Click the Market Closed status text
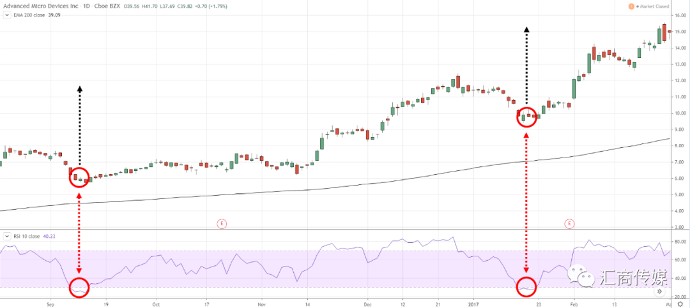This screenshot has height=308, width=690. pos(654,6)
